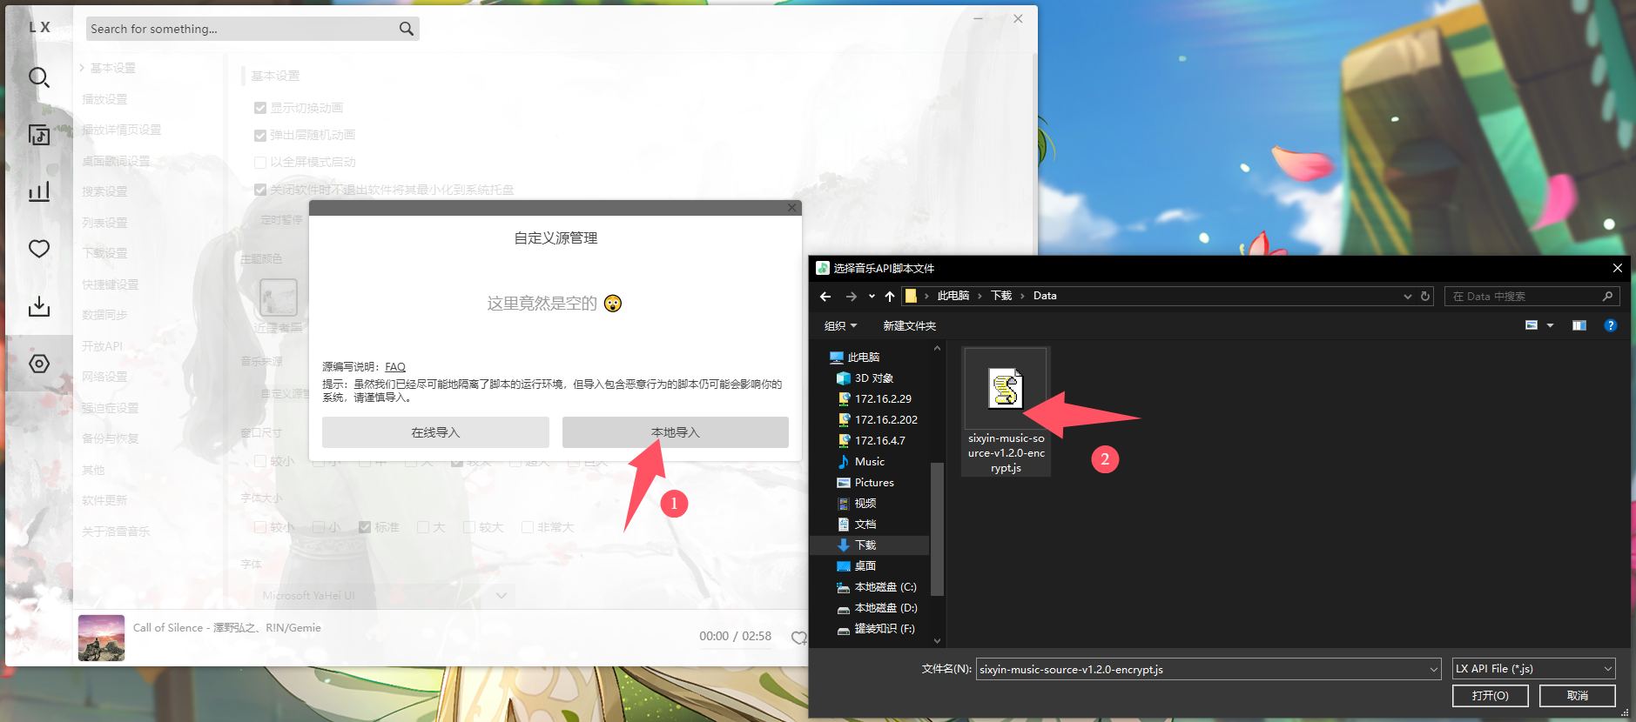Click 下载 breadcrumb in address bar
This screenshot has height=722, width=1636.
click(x=1001, y=296)
